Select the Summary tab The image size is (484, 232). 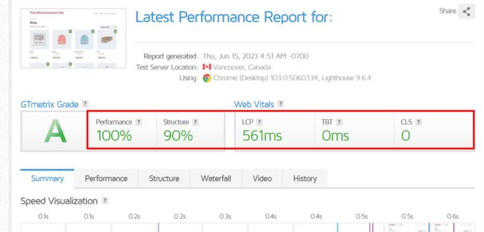tap(47, 178)
